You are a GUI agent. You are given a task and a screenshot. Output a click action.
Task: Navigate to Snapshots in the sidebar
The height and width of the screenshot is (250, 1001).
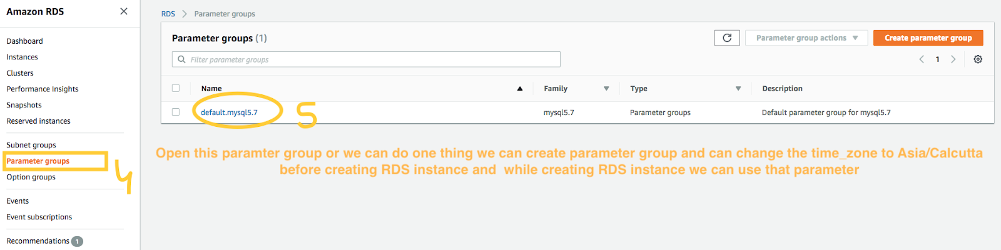click(x=24, y=105)
